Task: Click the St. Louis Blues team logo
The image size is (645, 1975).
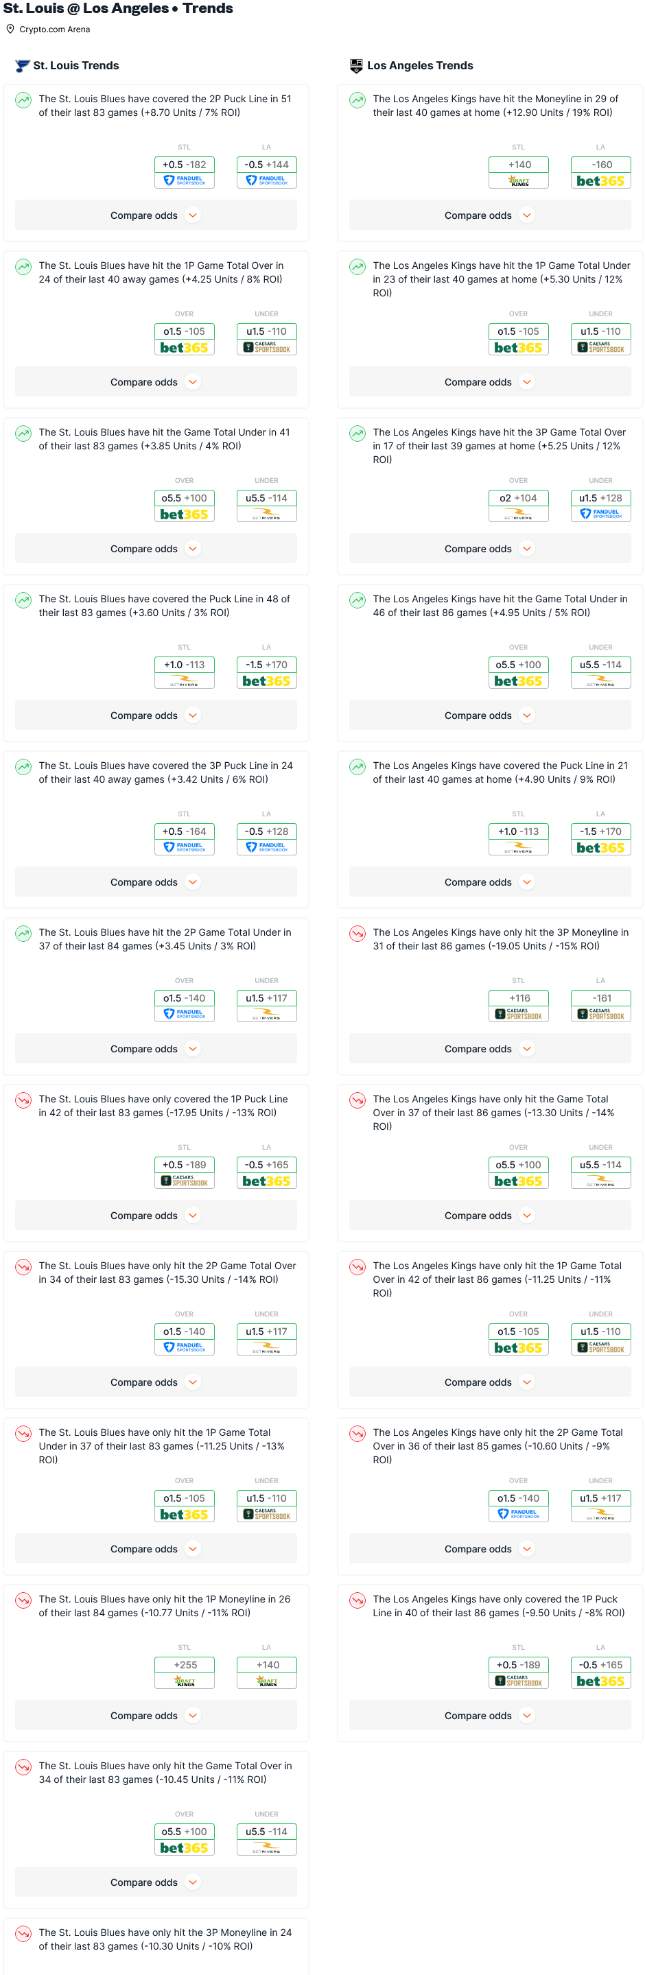Action: click(22, 66)
